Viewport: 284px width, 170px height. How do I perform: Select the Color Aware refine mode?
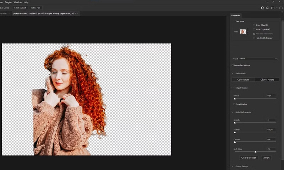tap(243, 80)
